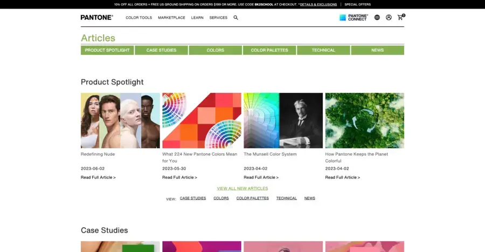485x252 pixels.
Task: Expand the Marketplace menu
Action: tap(171, 18)
